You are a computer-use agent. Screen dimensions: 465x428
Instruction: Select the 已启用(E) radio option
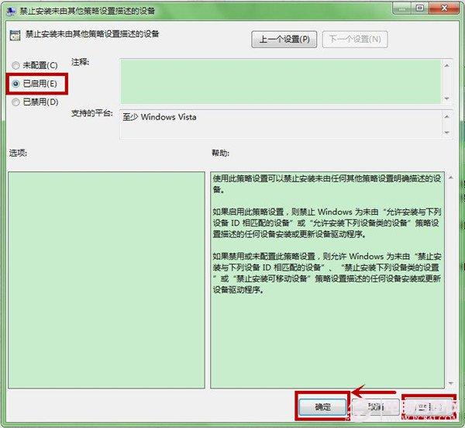pyautogui.click(x=35, y=84)
